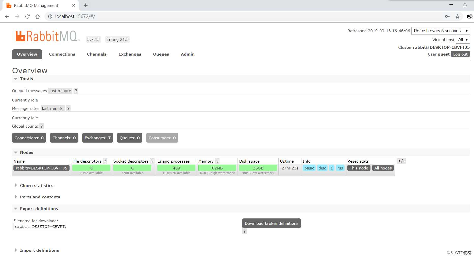Change Queued messages last minute range

(x=60, y=91)
